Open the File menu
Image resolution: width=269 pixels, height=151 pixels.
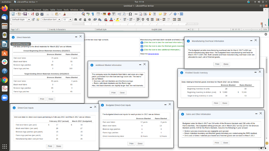(12, 10)
